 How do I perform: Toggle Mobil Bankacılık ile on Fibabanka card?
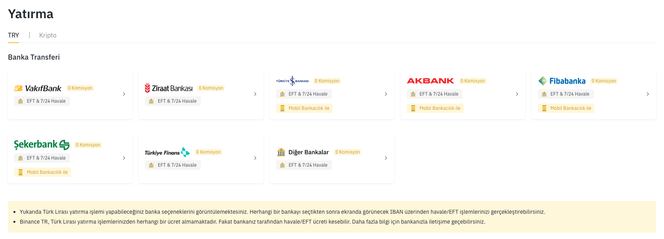[x=566, y=108]
